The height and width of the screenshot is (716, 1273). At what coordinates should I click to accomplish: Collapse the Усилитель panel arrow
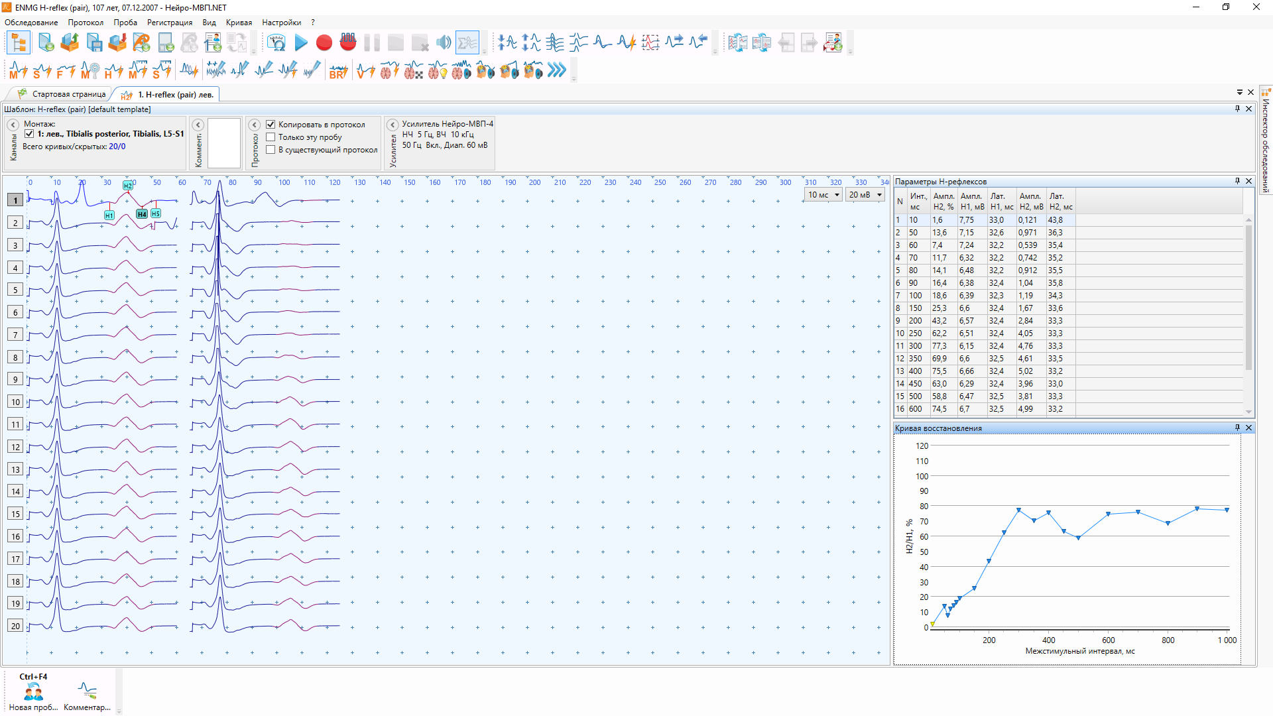click(x=393, y=125)
